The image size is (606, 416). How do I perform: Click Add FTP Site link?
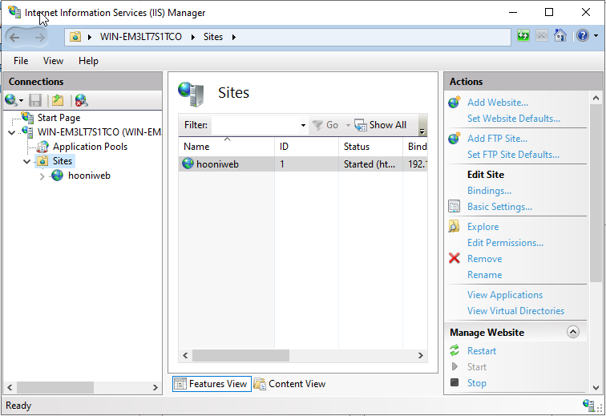pos(498,139)
